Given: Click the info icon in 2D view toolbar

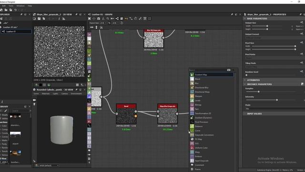Looking at the screenshot, I should (59, 19).
